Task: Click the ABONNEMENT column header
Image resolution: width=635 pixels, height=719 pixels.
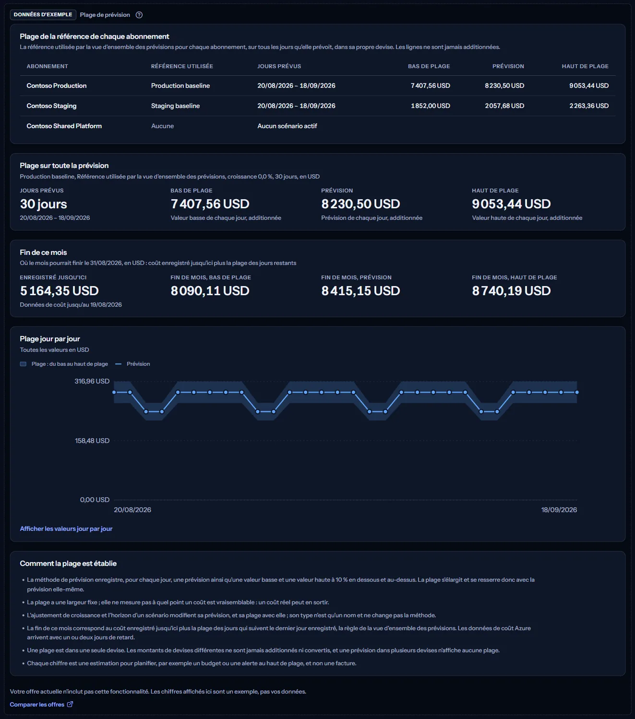Action: [x=47, y=66]
